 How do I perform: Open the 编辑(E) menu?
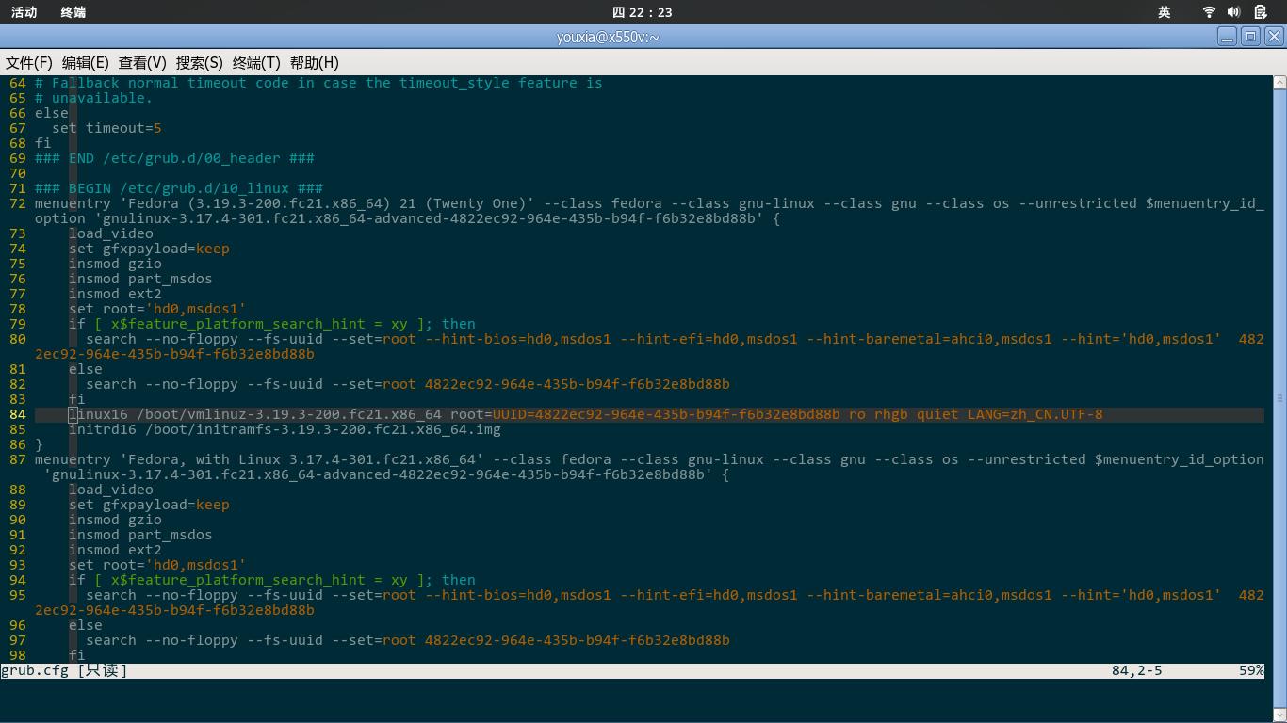click(86, 62)
